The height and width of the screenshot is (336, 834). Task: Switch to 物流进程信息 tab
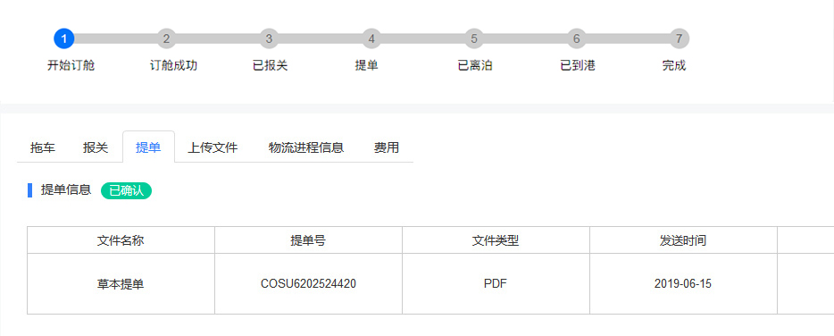click(306, 147)
